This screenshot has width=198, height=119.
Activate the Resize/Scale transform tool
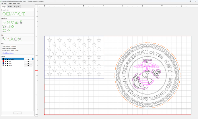tap(8, 22)
